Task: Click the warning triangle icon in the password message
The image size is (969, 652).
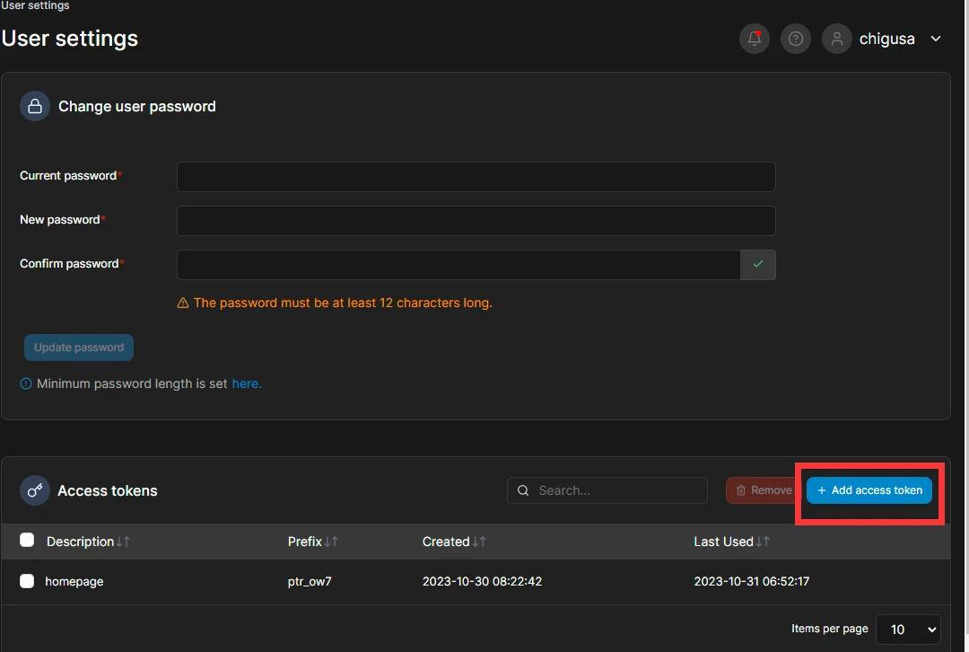Action: pyautogui.click(x=183, y=303)
